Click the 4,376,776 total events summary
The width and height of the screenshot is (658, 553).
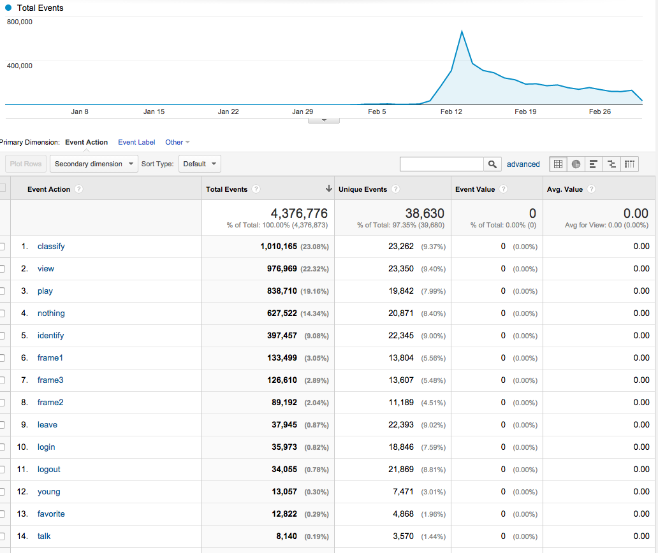(299, 213)
